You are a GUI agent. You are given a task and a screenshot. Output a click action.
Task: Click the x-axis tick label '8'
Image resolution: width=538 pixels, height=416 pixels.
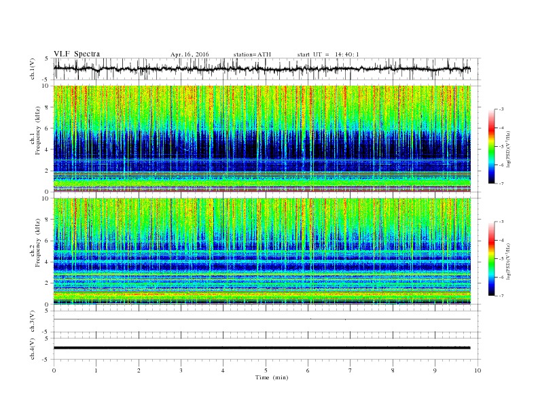(x=393, y=370)
